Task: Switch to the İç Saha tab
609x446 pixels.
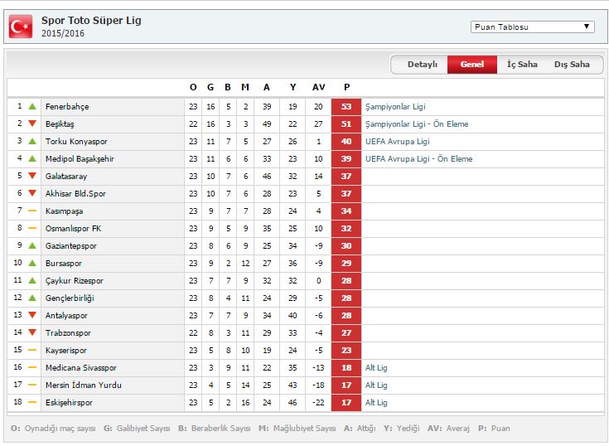Action: (522, 65)
